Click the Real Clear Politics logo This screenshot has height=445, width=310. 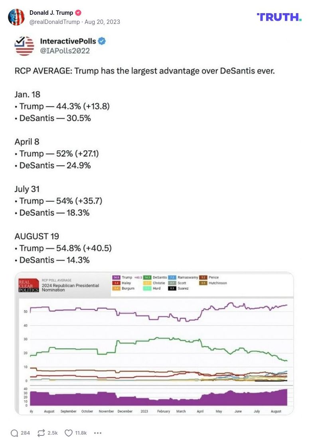click(x=29, y=285)
